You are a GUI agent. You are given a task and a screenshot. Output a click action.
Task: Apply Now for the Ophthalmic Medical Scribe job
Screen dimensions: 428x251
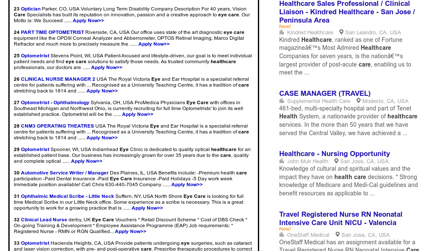point(147,208)
